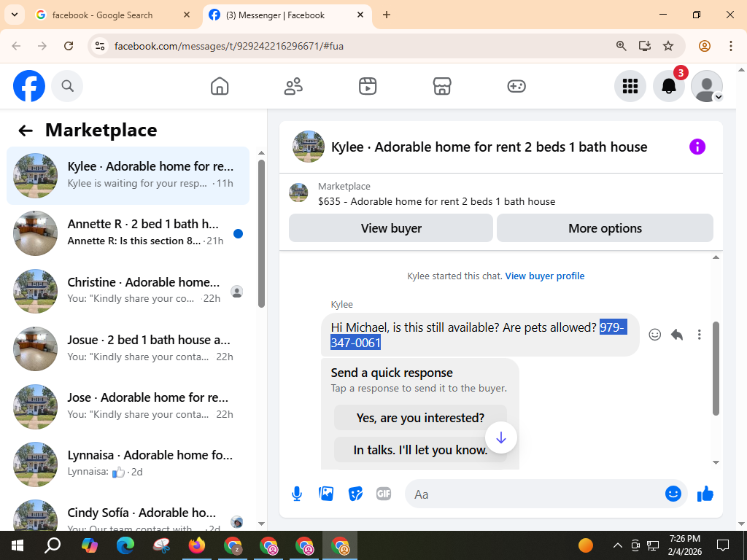
Task: Open Windows notification center icon
Action: click(x=723, y=545)
